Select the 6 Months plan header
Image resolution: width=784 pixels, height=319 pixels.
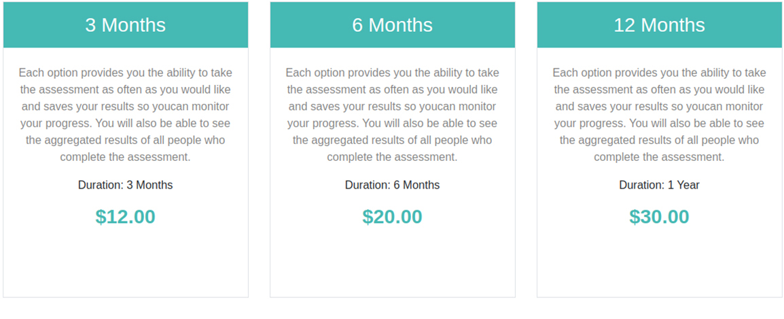tap(393, 25)
